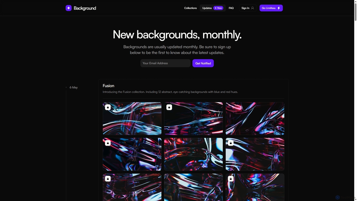
Task: Open the unlocked third-row middle background
Action: click(x=194, y=187)
